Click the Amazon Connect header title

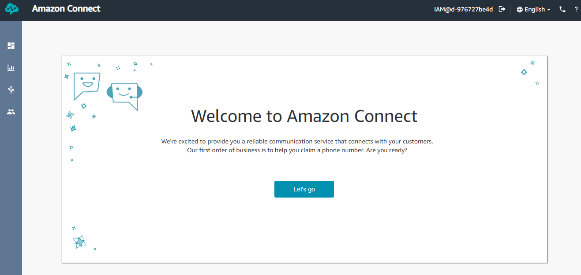pos(66,9)
